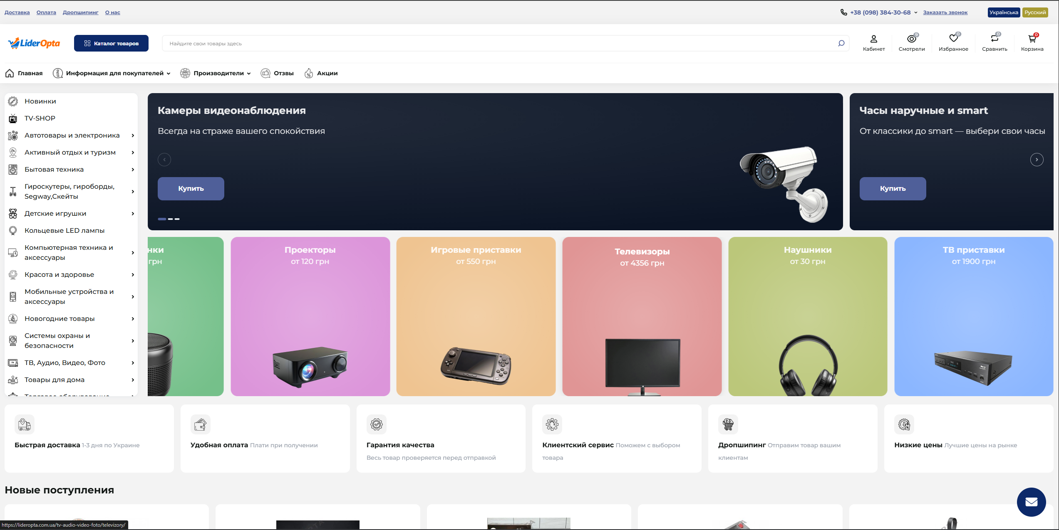Open the Наушники category card

coord(808,316)
